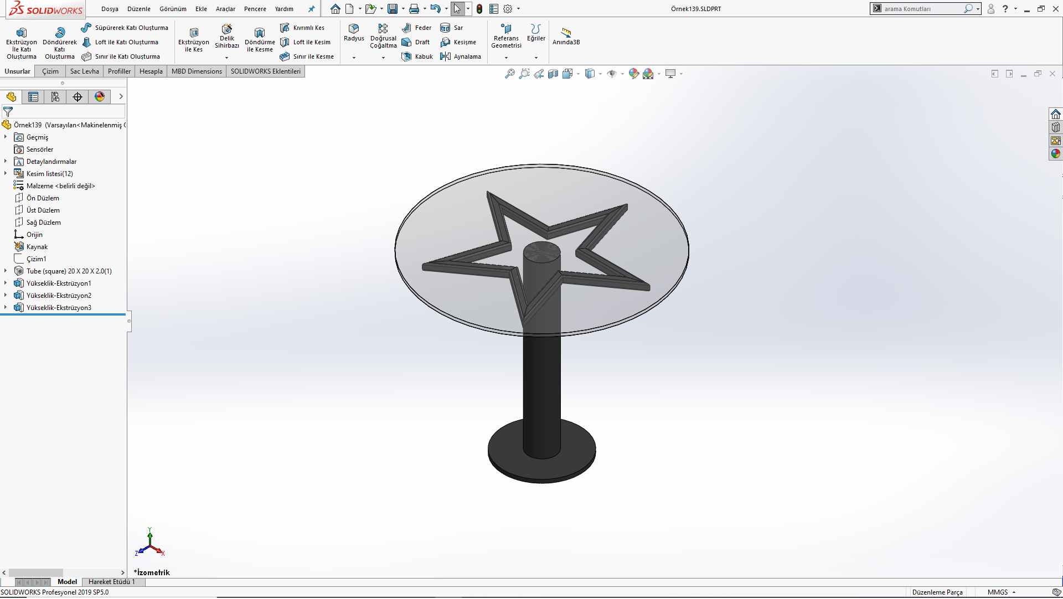The height and width of the screenshot is (599, 1063).
Task: Open DimXpertManager tab icon
Action: 78,97
